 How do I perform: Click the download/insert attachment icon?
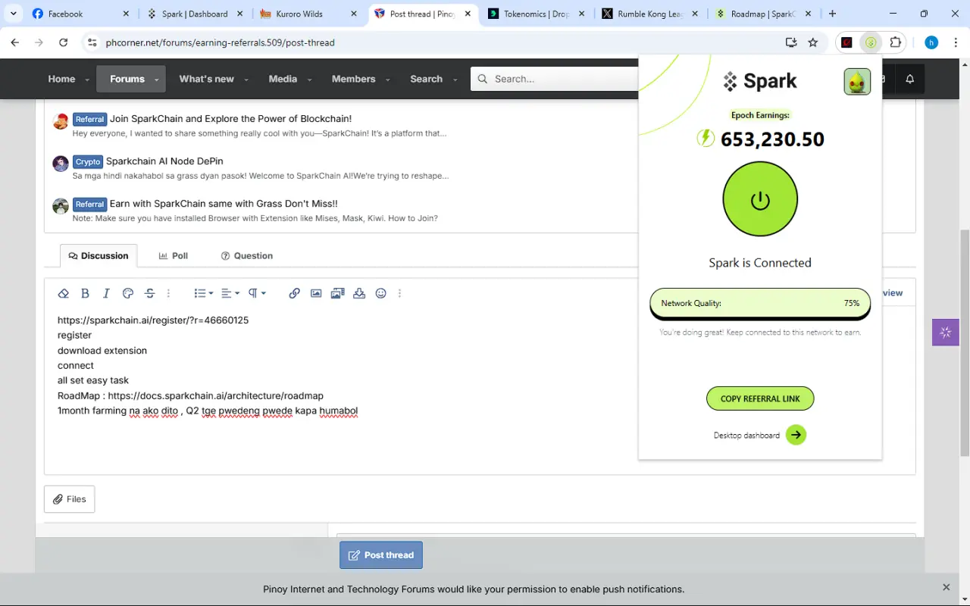(359, 293)
